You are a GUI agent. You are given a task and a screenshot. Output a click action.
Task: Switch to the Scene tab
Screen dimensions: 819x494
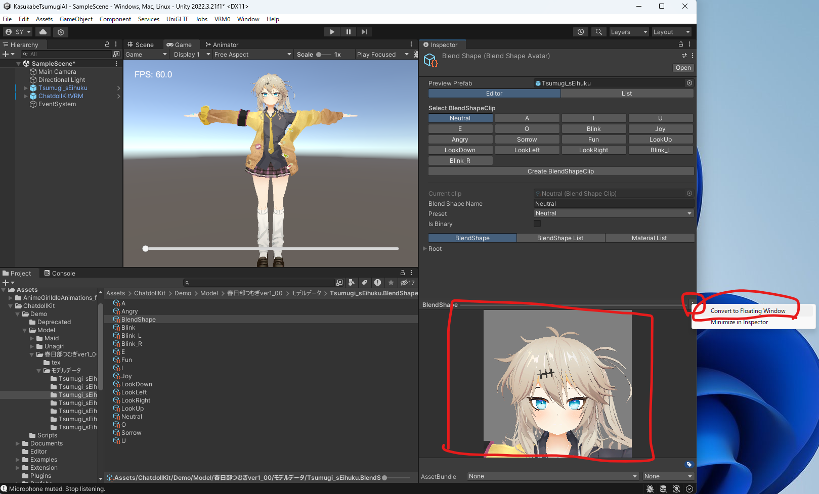[140, 44]
